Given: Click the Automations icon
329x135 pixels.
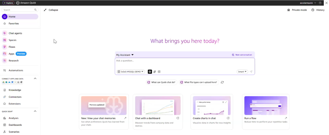Looking at the screenshot, I should [x=4, y=70].
